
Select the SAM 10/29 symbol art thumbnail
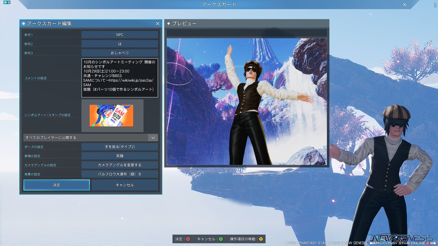111,116
